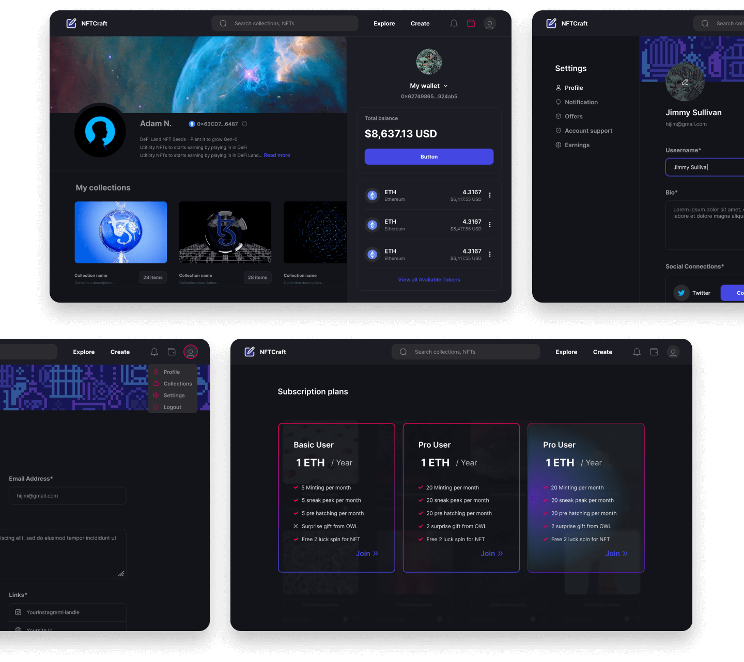744x662 pixels.
Task: Expand the My wallet dropdown
Action: (x=429, y=86)
